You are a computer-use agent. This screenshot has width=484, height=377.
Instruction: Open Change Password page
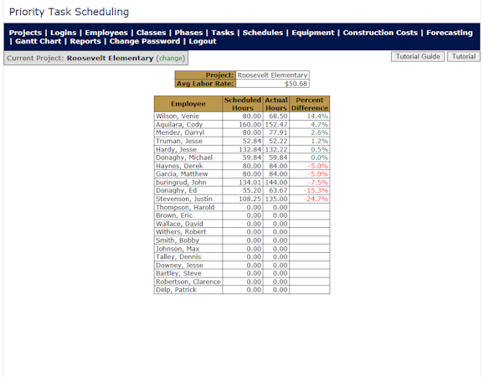145,41
